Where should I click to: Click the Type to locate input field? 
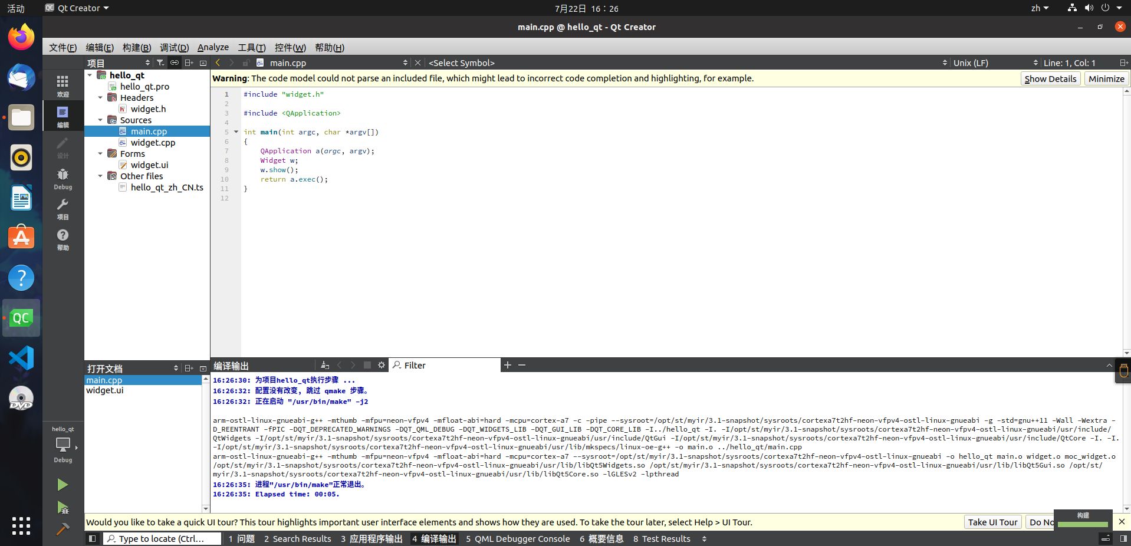[x=162, y=539]
